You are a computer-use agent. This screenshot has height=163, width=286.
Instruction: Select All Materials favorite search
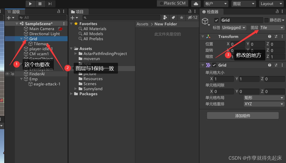click(x=95, y=29)
